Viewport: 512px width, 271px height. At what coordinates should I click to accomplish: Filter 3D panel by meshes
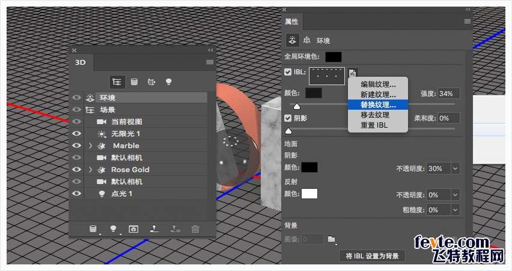coord(134,82)
